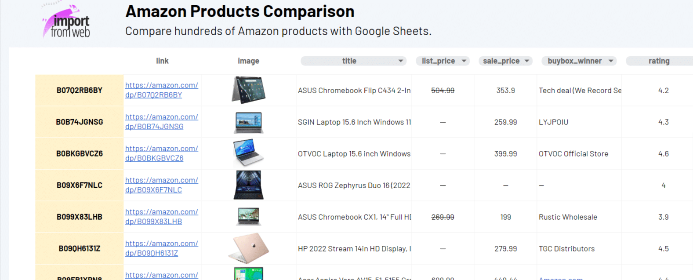The width and height of the screenshot is (693, 280).
Task: Select the pink HP Stream laptop image
Action: [x=248, y=248]
